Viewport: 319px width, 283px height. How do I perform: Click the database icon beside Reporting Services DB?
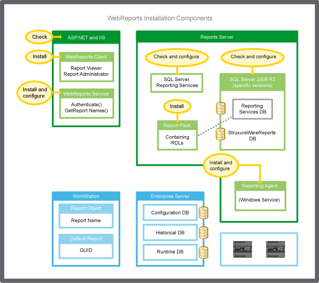point(220,109)
